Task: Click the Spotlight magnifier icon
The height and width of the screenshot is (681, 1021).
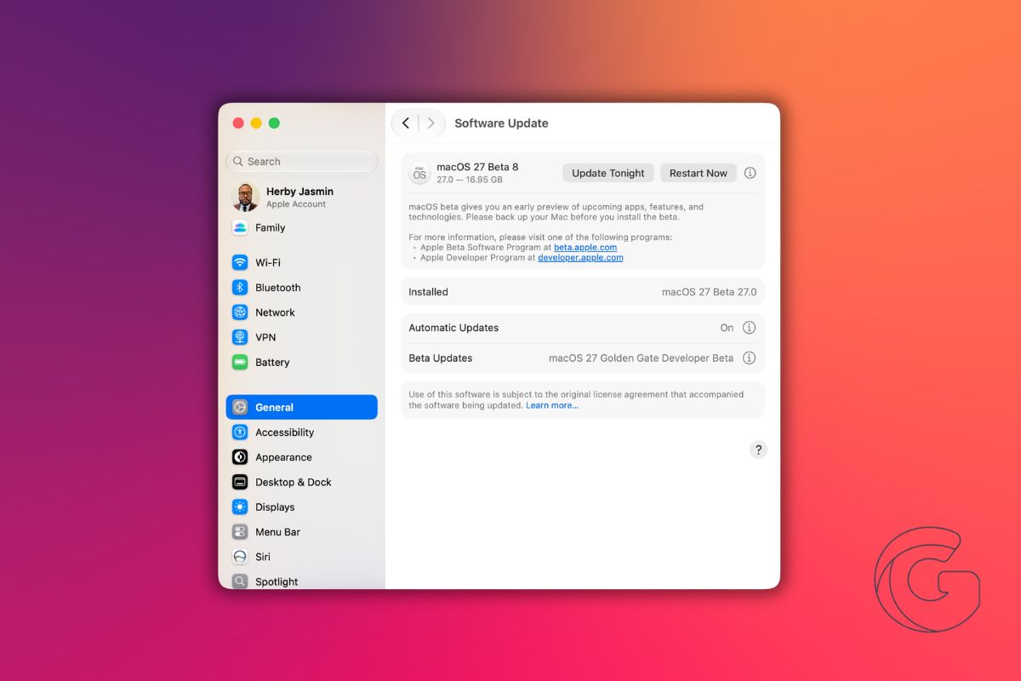Action: coord(240,581)
